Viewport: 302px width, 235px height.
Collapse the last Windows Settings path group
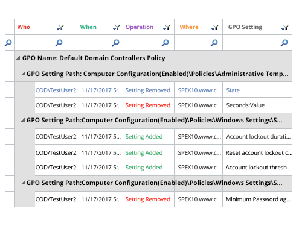click(x=23, y=183)
